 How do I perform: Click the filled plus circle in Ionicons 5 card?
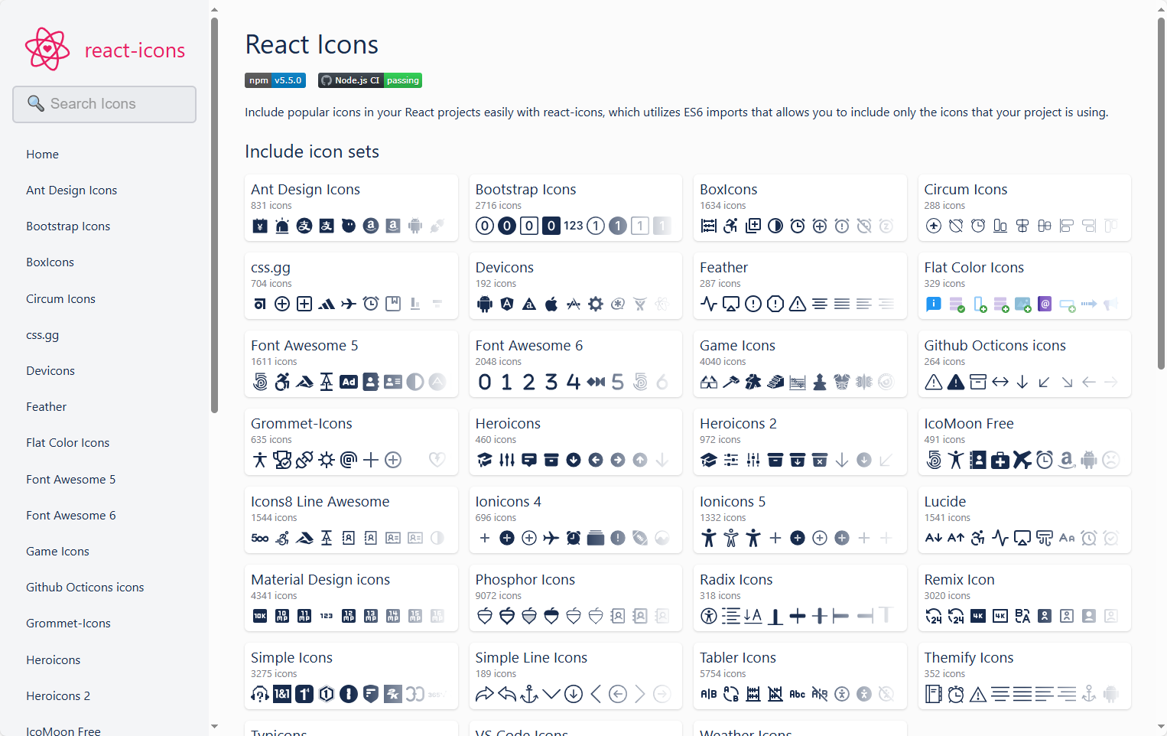click(798, 538)
